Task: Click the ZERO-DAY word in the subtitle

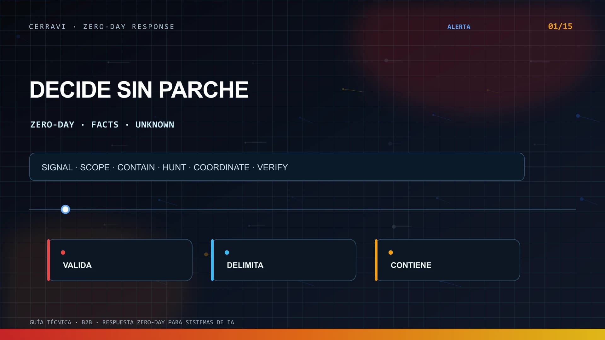Action: [x=52, y=125]
